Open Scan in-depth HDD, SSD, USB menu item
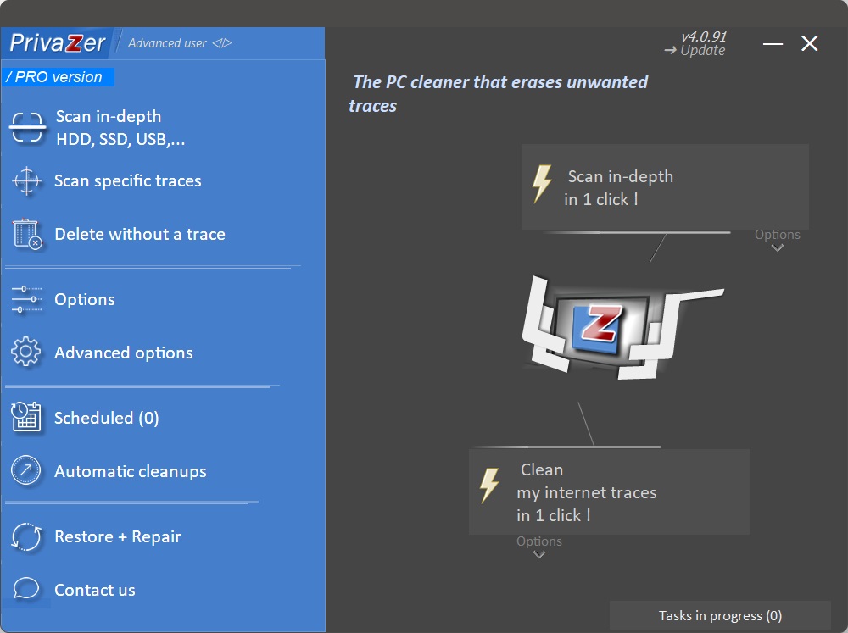This screenshot has height=633, width=848. (120, 128)
